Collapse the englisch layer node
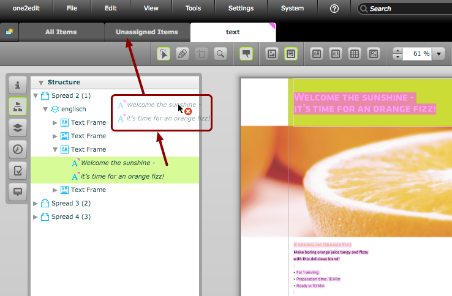The width and height of the screenshot is (452, 296). point(45,109)
